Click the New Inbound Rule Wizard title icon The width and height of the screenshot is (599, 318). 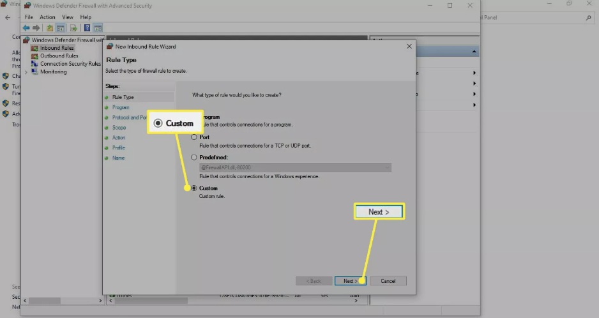(110, 46)
